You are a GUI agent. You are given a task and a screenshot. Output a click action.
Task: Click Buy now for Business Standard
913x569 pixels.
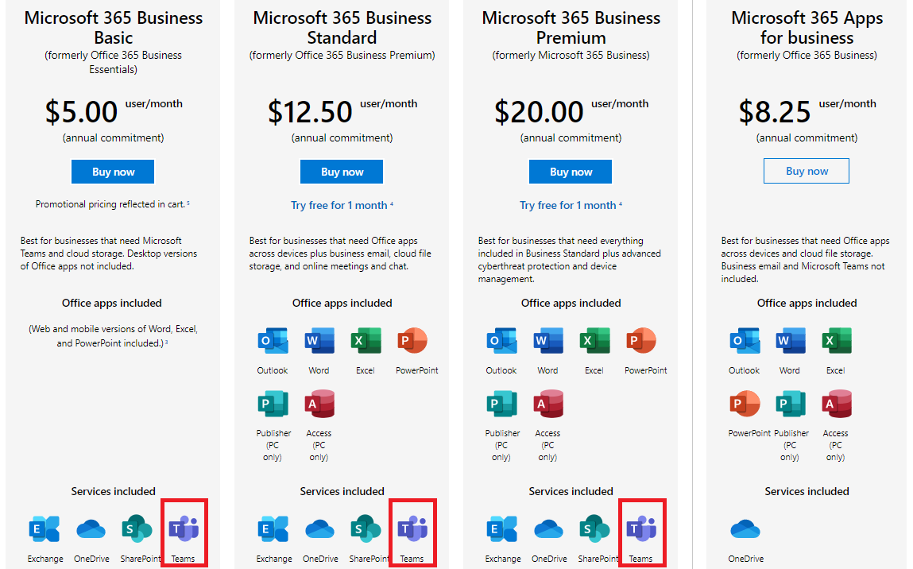[x=342, y=172]
